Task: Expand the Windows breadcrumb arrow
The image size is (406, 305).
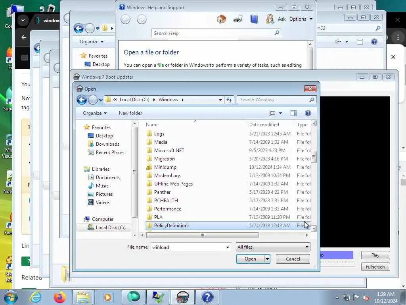Action: [x=182, y=100]
